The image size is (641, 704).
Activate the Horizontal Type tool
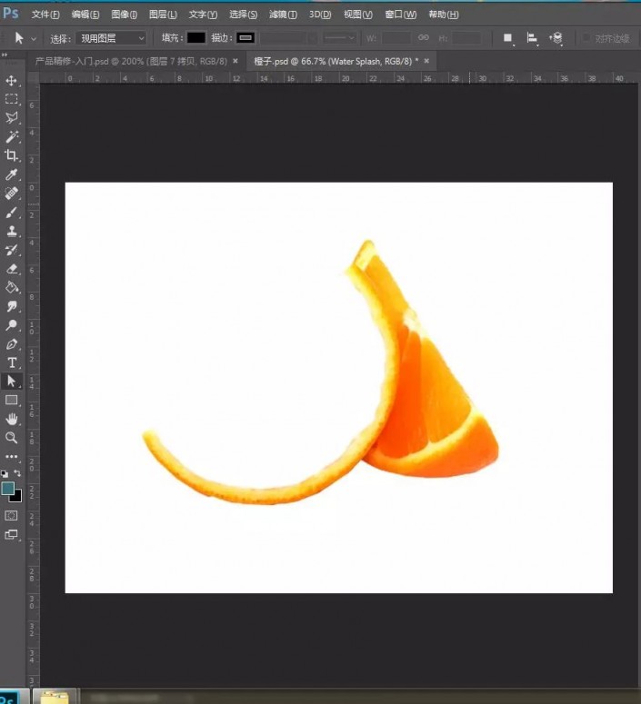coord(11,362)
